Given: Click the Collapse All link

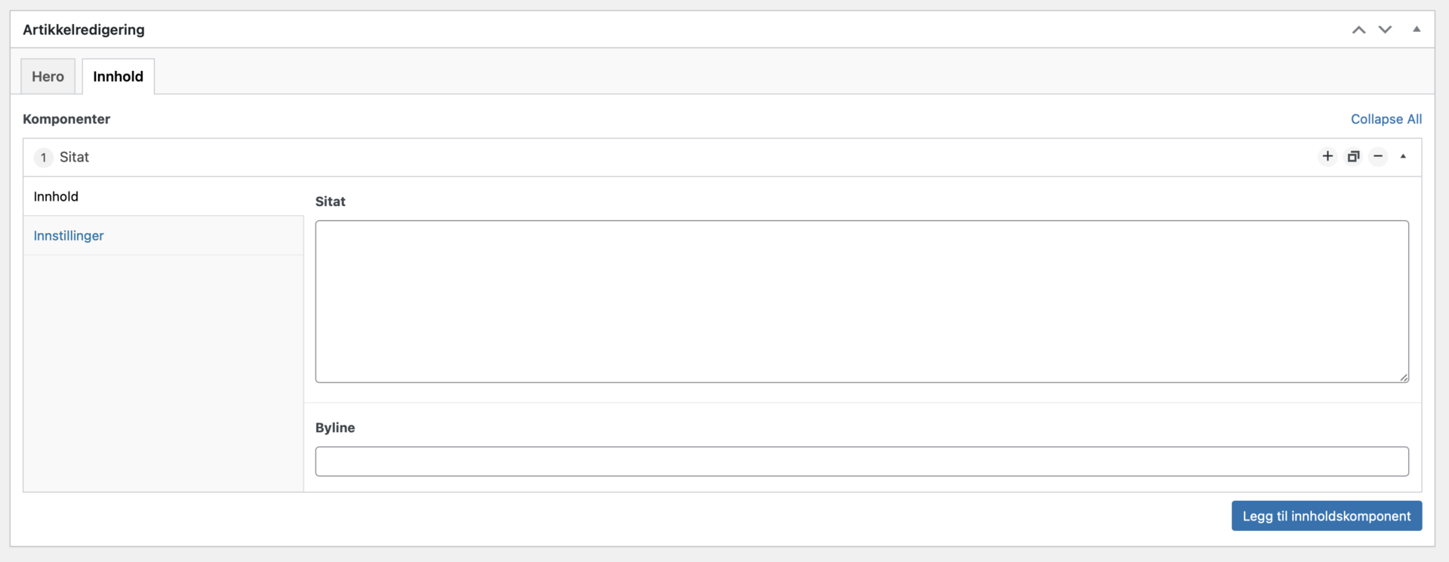Looking at the screenshot, I should pyautogui.click(x=1386, y=119).
